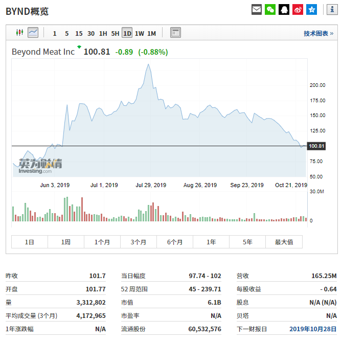Image resolution: width=342 pixels, height=343 pixels.
Task: Switch to candlestick chart type
Action: click(x=20, y=33)
